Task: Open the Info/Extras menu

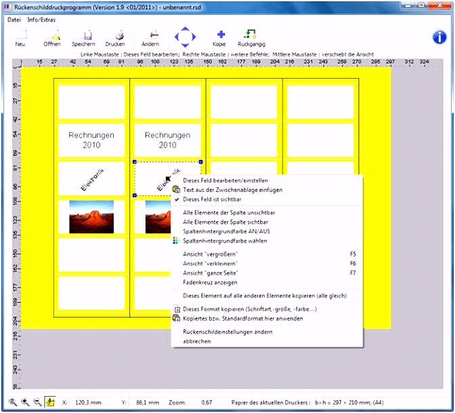Action: (x=41, y=20)
